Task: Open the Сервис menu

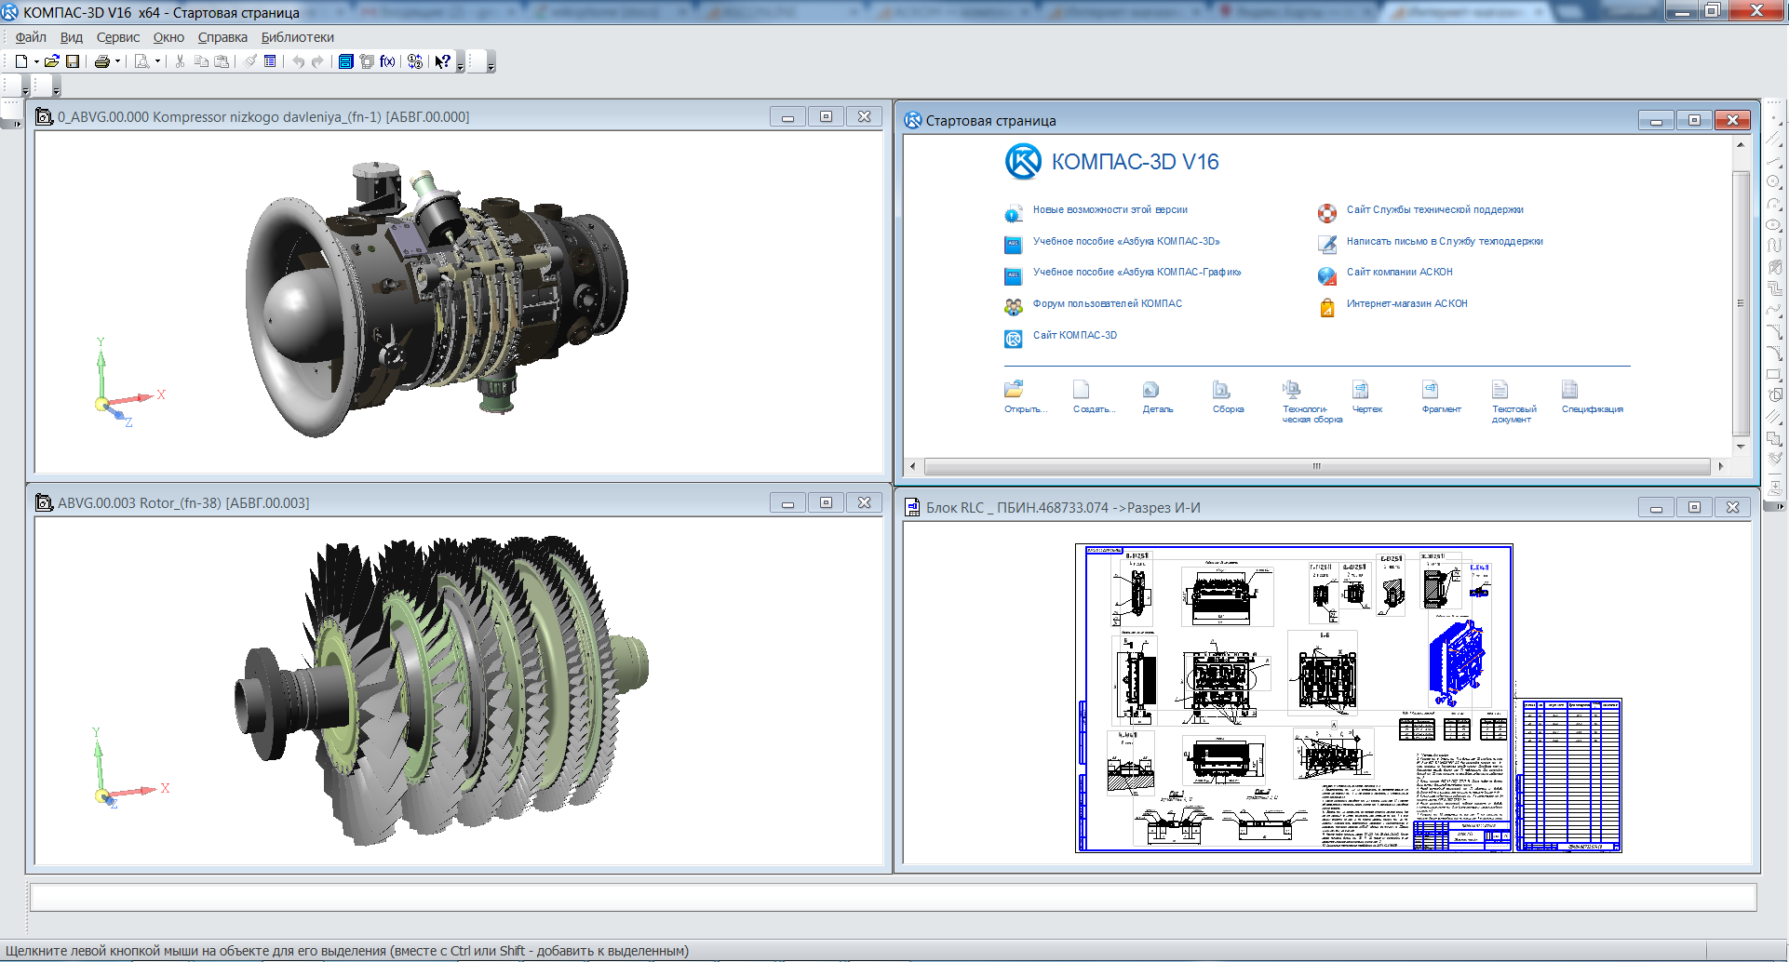Action: click(117, 37)
